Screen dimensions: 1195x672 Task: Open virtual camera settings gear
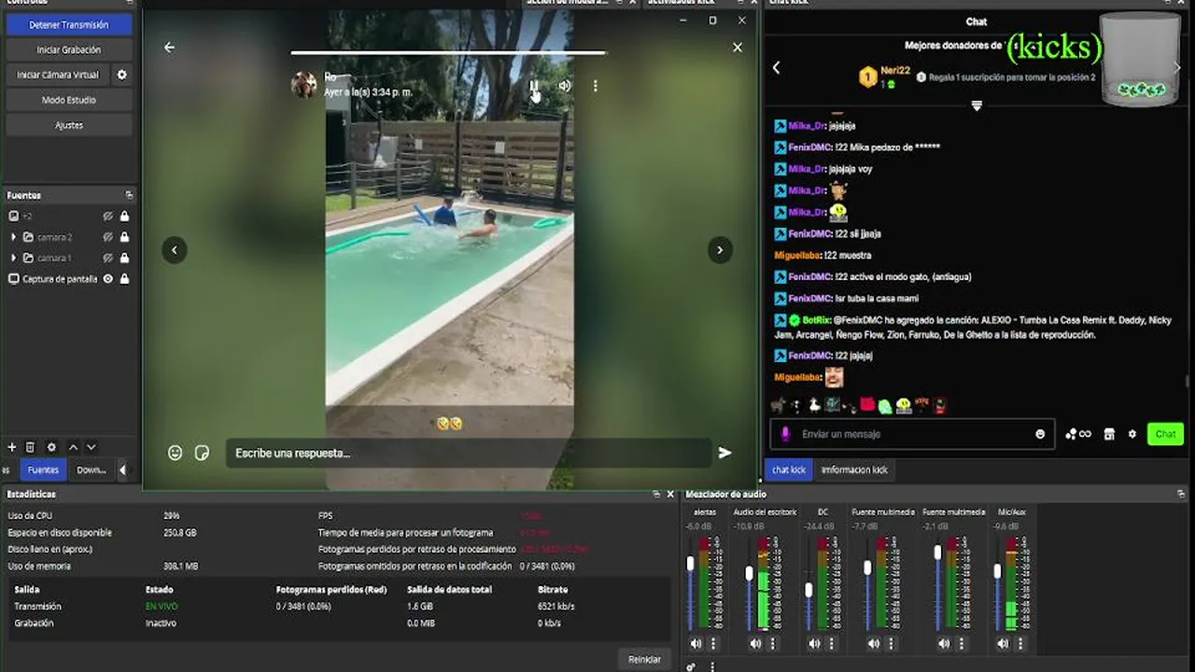pos(121,75)
